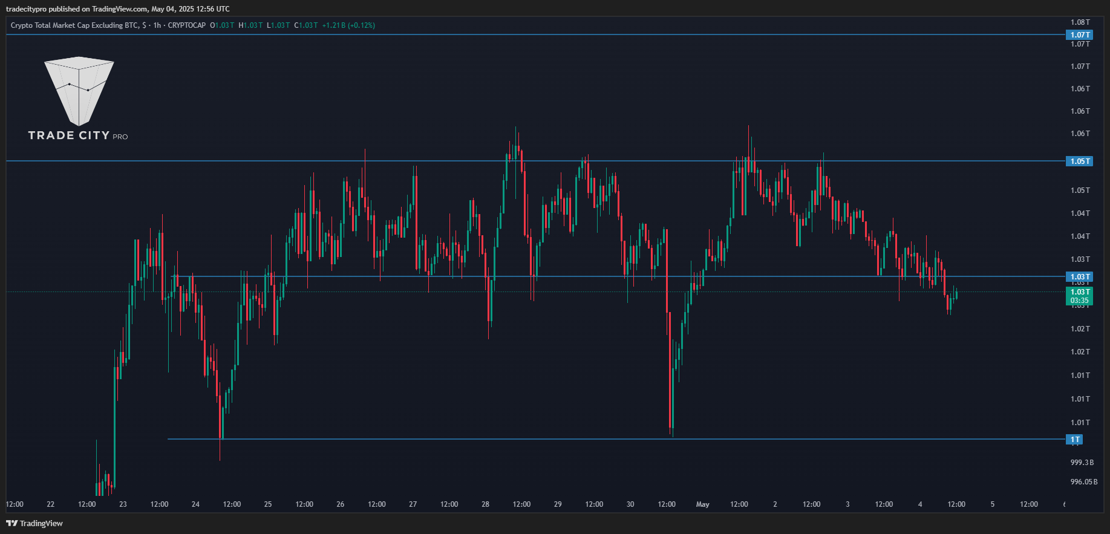Click the date 28 on the time axis
Image resolution: width=1110 pixels, height=534 pixels.
(x=485, y=504)
